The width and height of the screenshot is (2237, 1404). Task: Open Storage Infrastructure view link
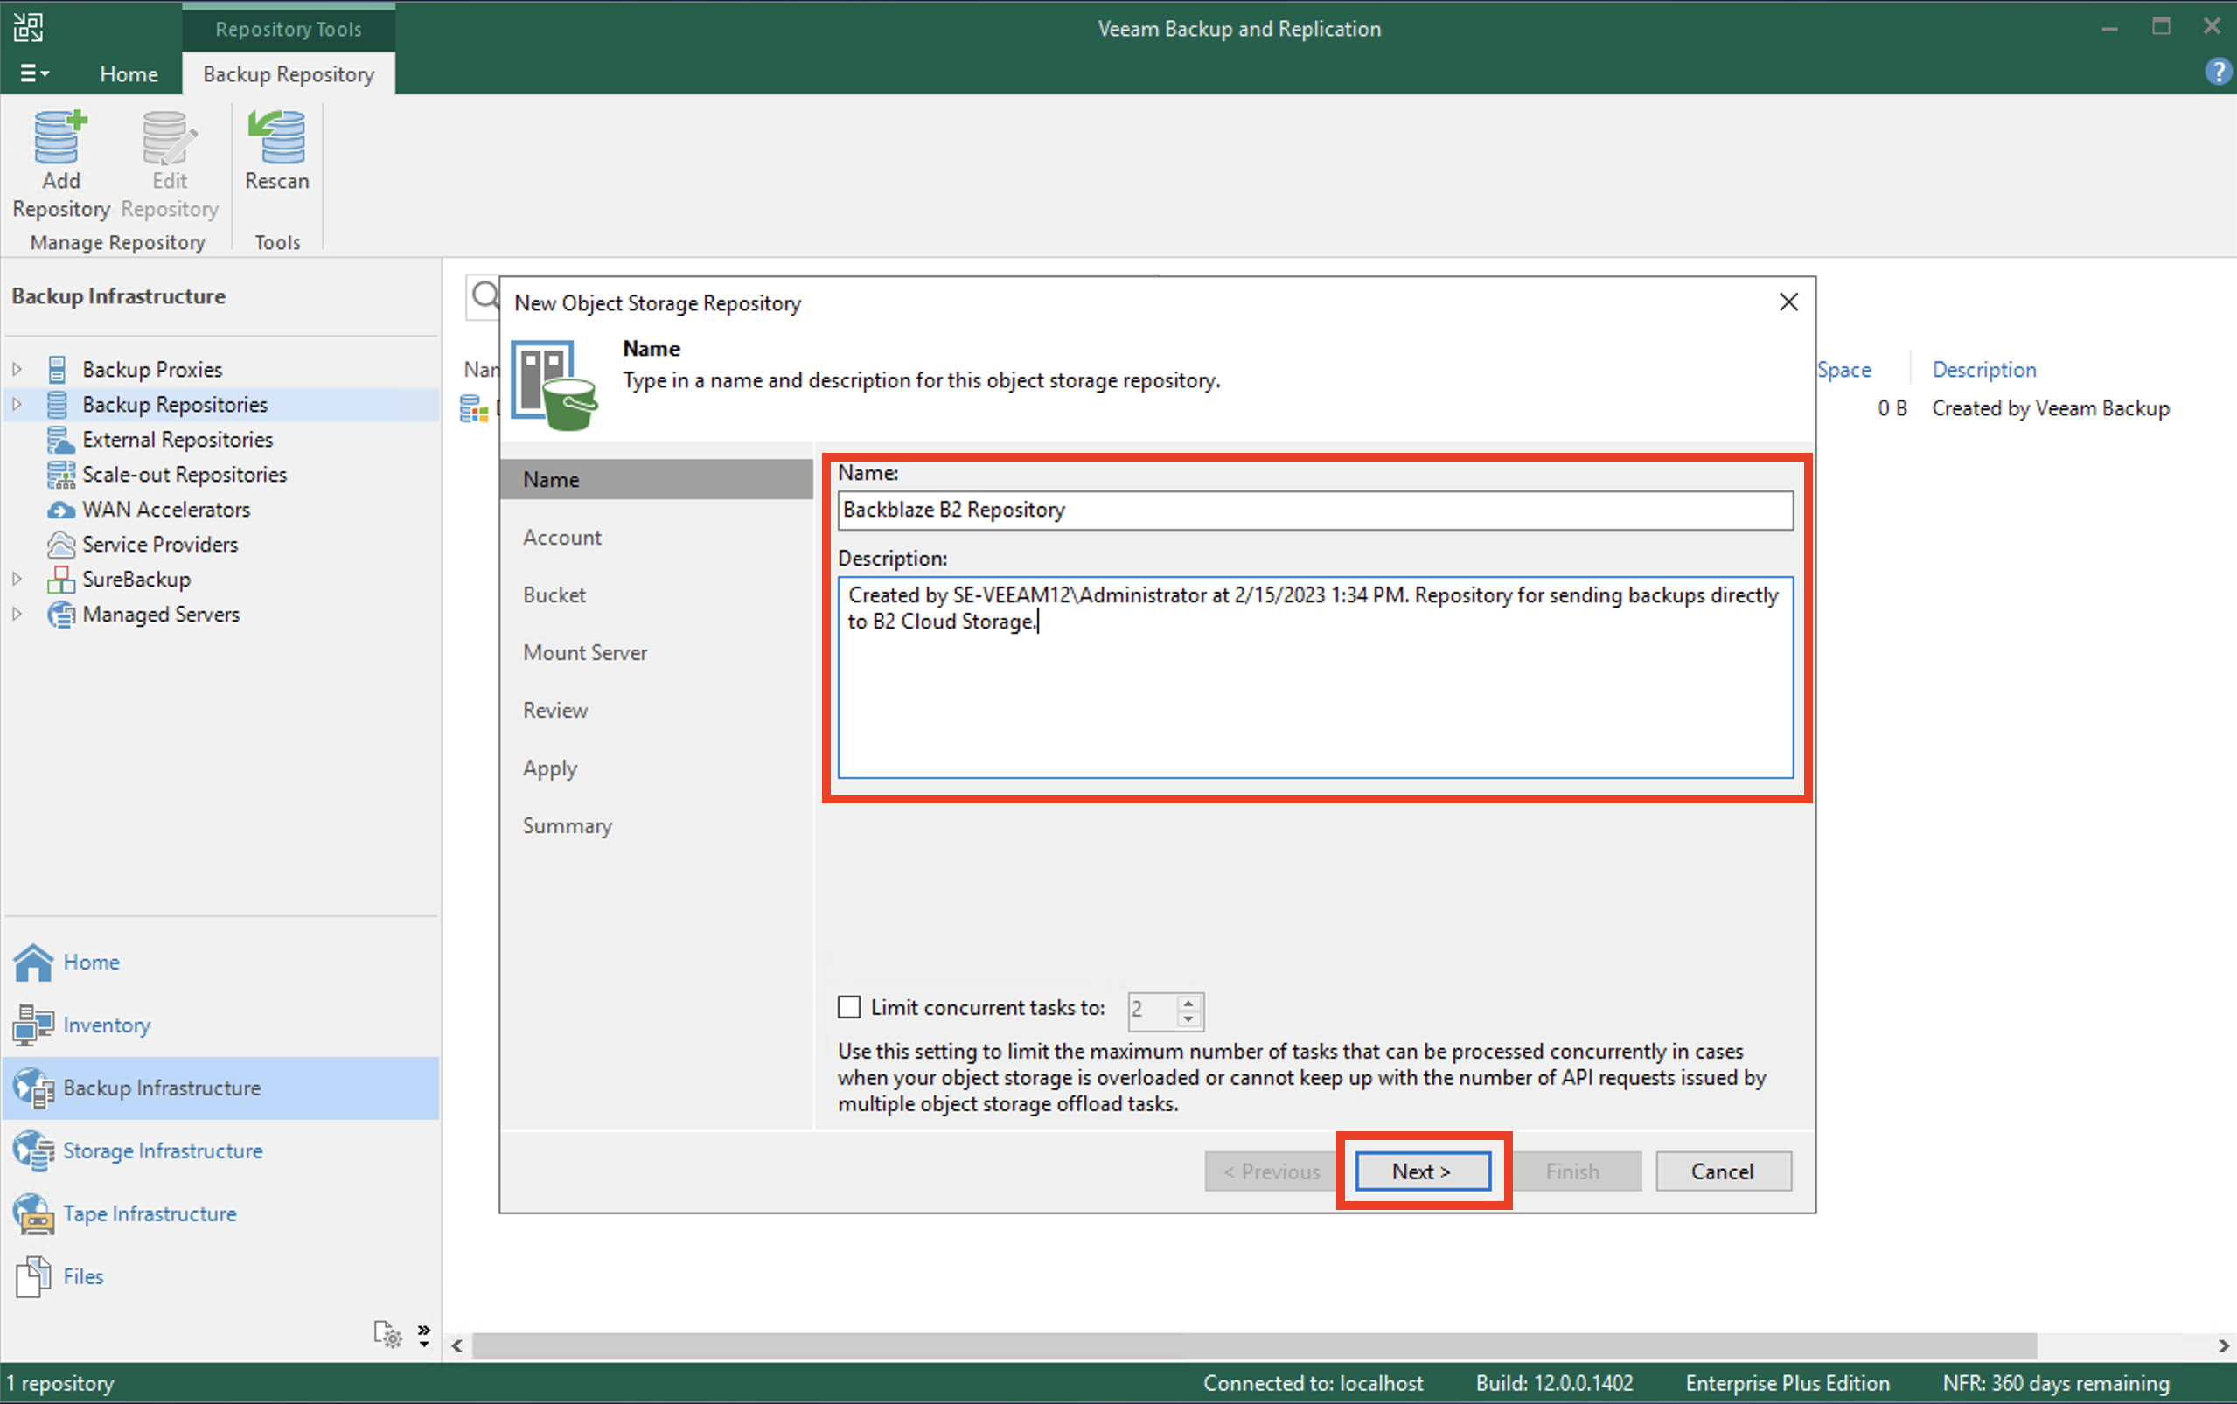point(163,1151)
